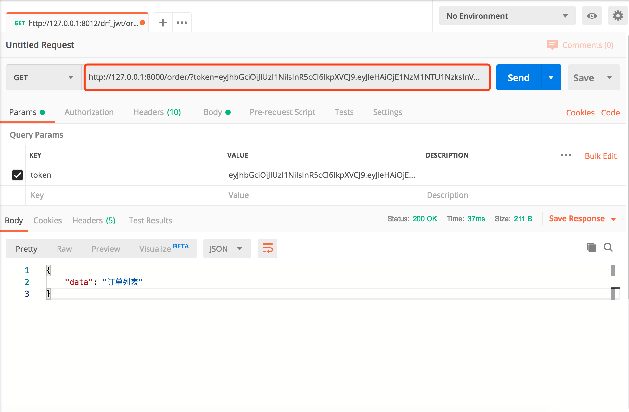Viewport: 629px width, 412px height.
Task: Switch response view to Raw
Action: pyautogui.click(x=64, y=249)
